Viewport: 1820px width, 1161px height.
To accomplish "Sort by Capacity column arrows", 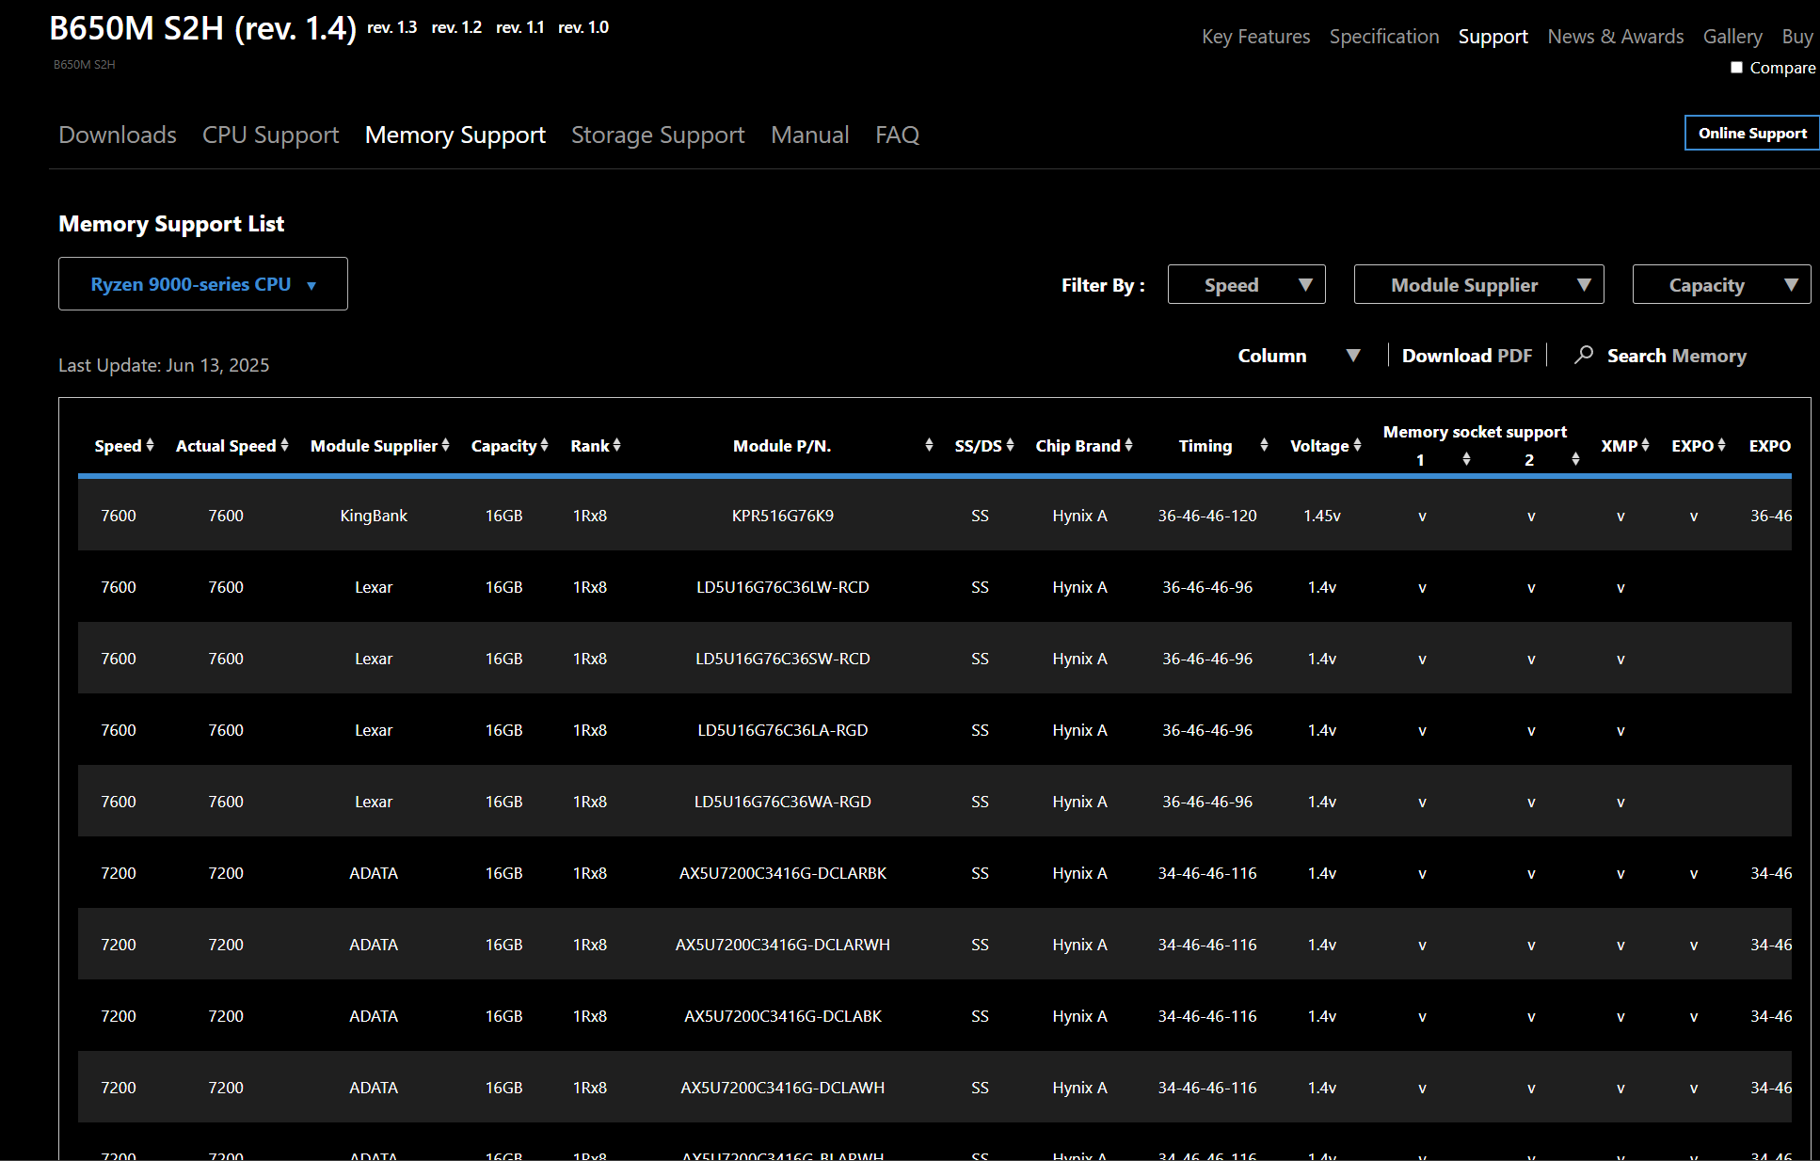I will (544, 446).
